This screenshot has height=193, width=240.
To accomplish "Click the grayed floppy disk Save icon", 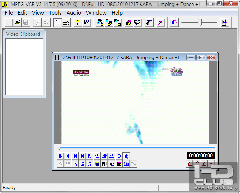I will (x=26, y=23).
